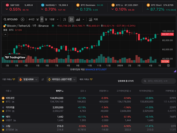
Task: Select the BTC Long ticker
Action: pyautogui.click(x=125, y=7)
